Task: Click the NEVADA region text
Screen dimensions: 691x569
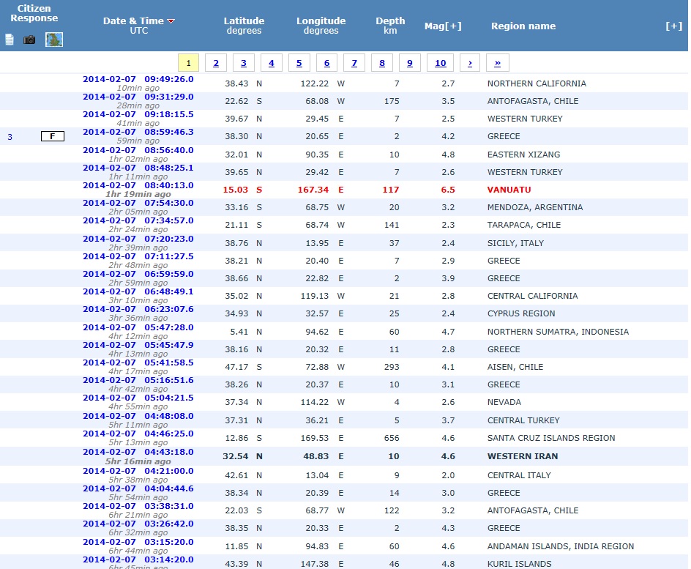Action: 504,402
